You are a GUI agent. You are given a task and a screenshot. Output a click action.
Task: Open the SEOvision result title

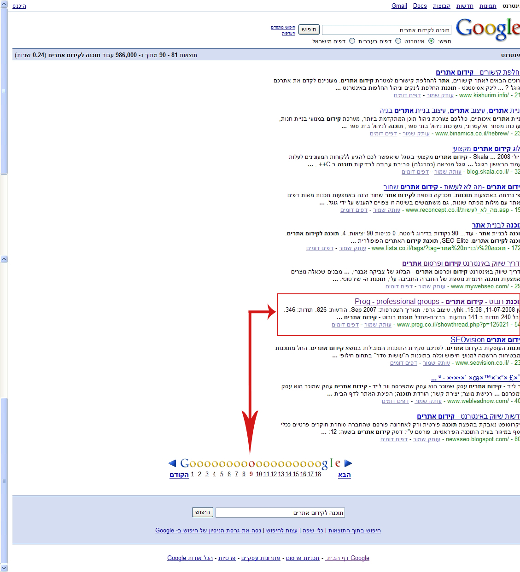(x=485, y=340)
